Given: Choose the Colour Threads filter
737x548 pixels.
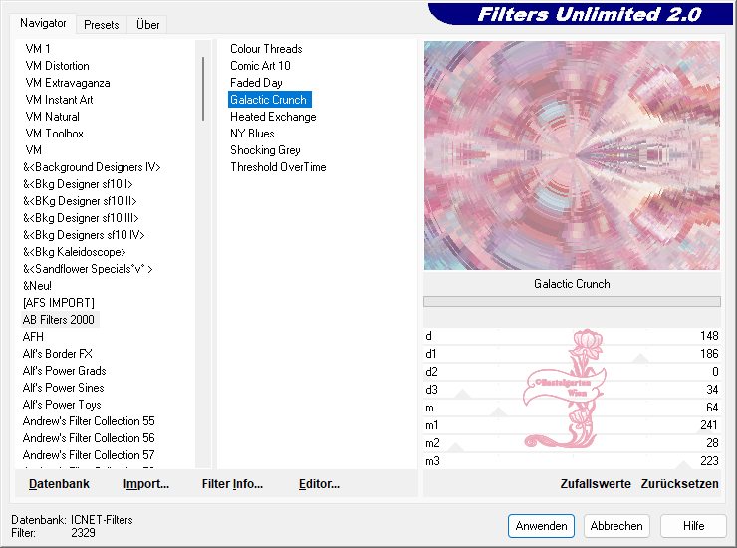Looking at the screenshot, I should [x=266, y=49].
